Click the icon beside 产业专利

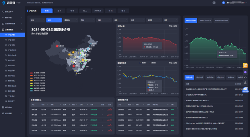6,45
